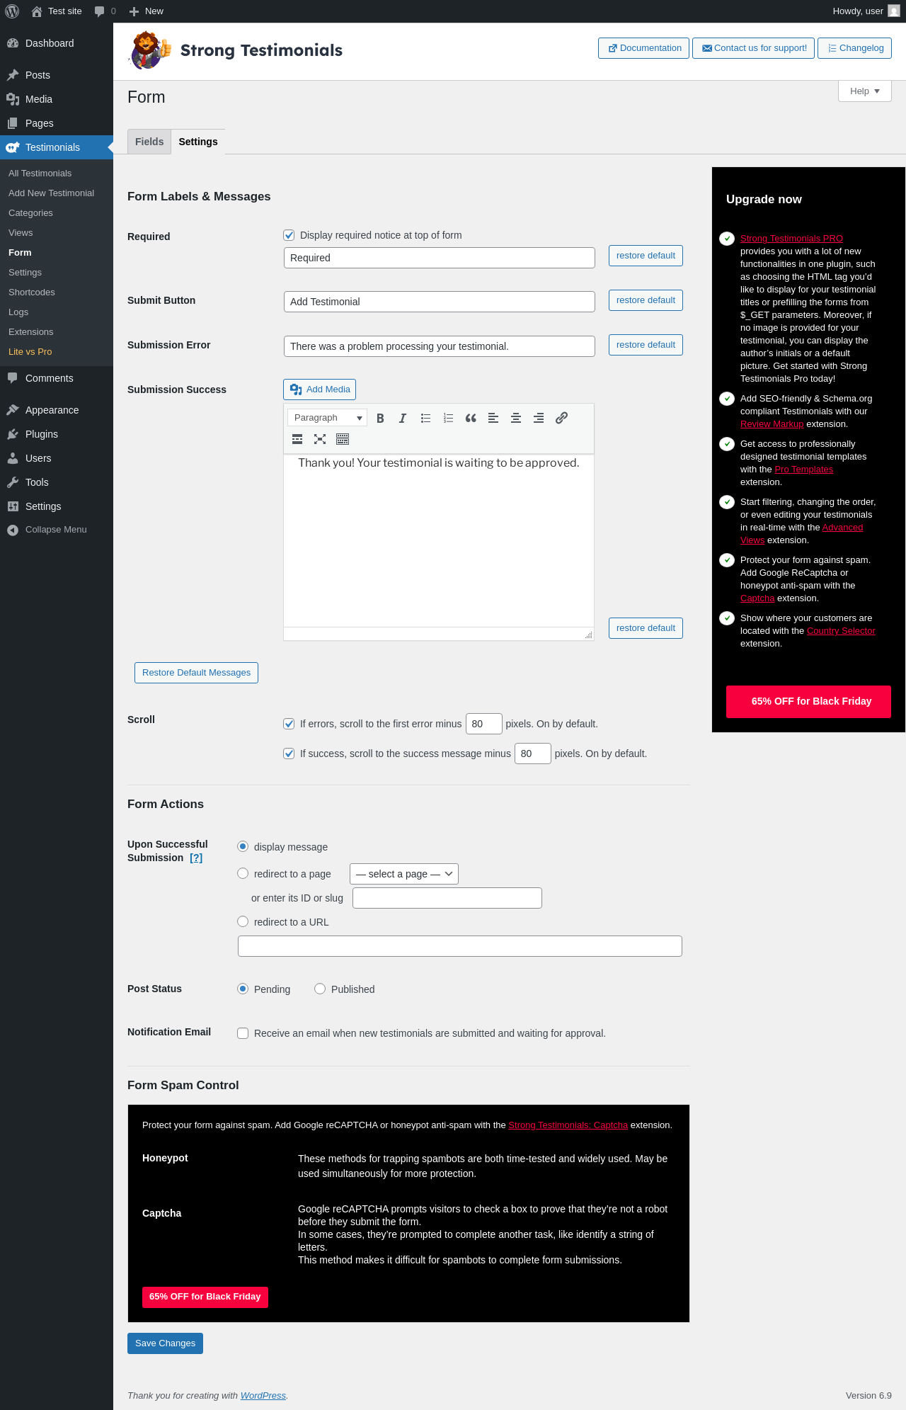This screenshot has width=906, height=1410.
Task: Click the Posts pushpin icon
Action: coord(13,75)
